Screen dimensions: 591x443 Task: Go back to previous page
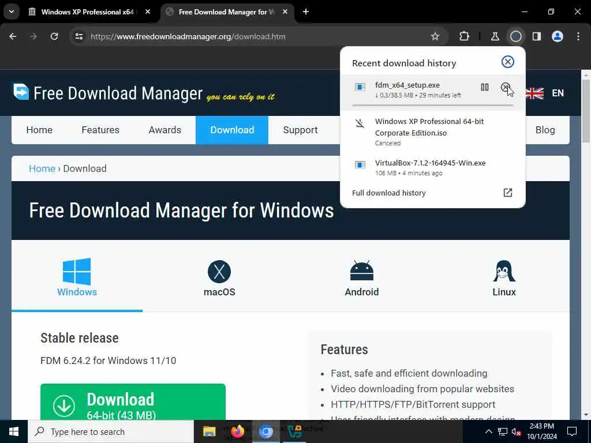pyautogui.click(x=13, y=36)
